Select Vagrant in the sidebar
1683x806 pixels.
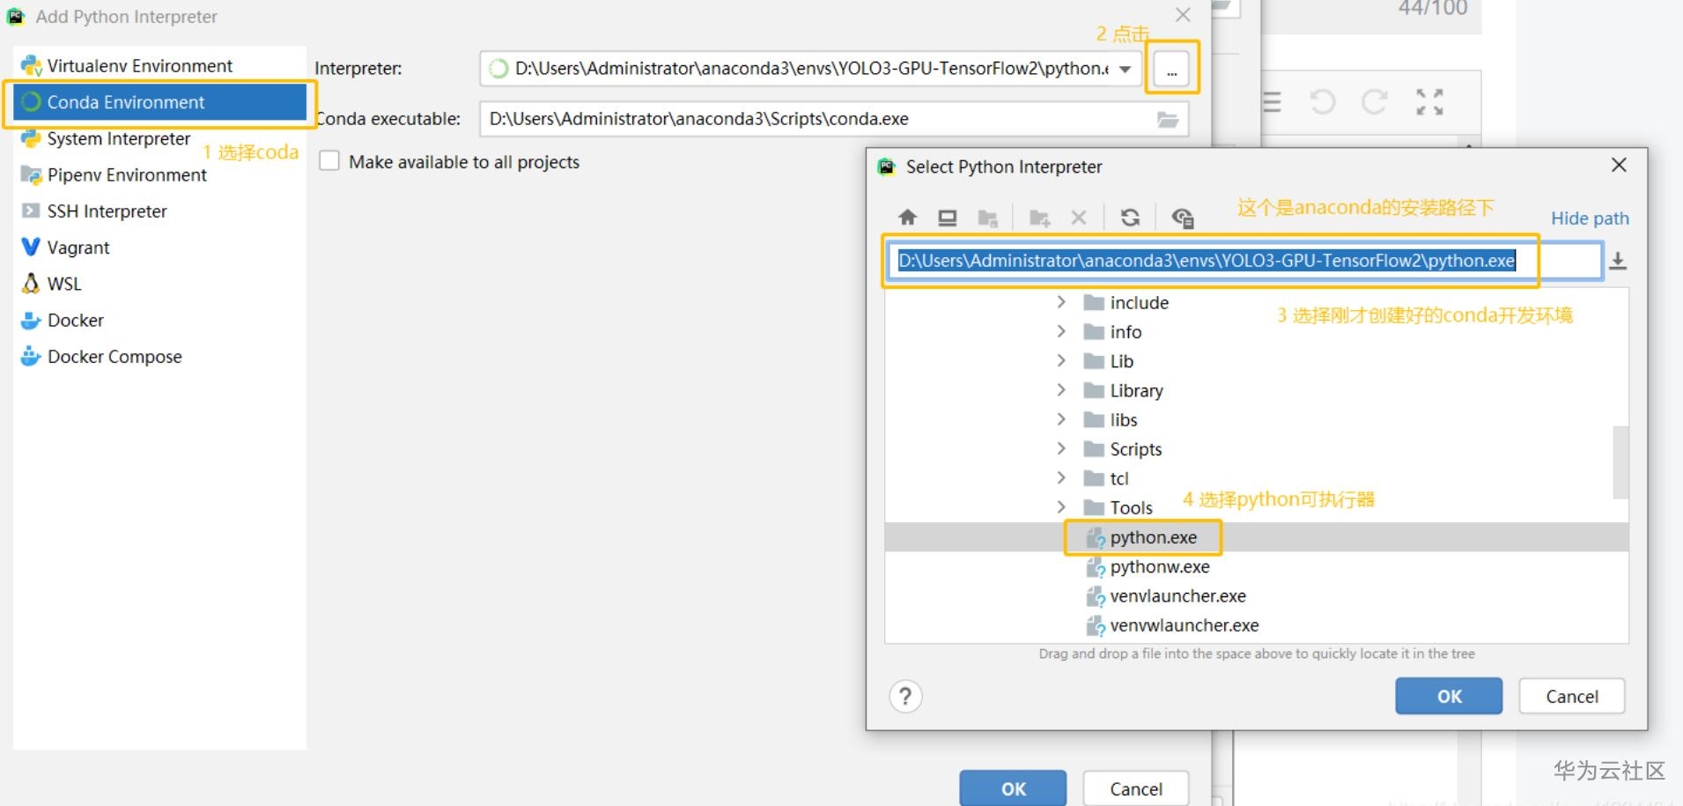click(159, 247)
